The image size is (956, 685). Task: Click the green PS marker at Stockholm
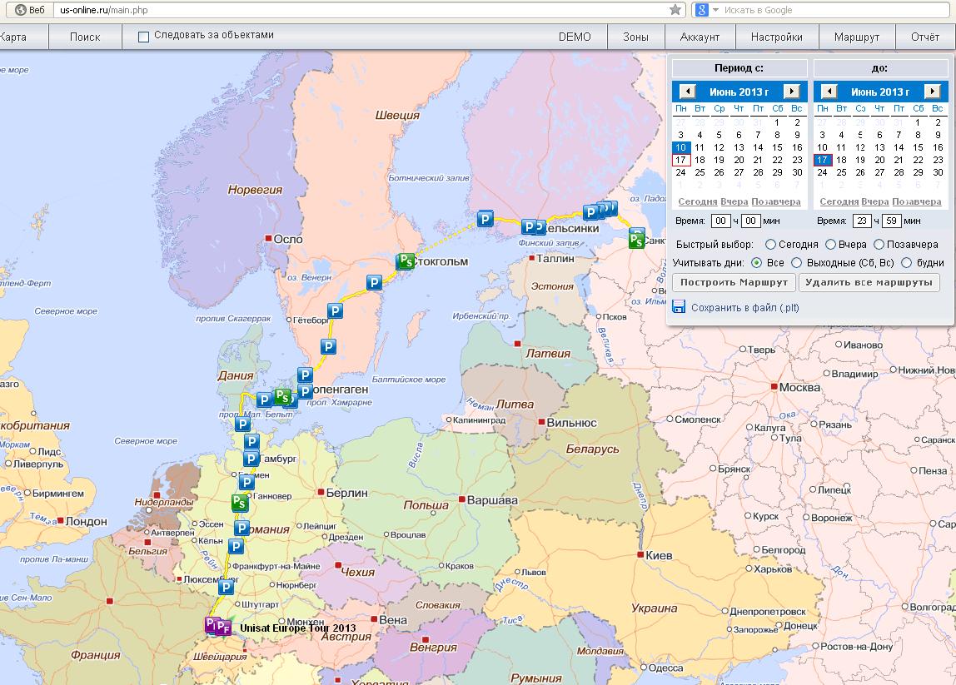click(405, 261)
